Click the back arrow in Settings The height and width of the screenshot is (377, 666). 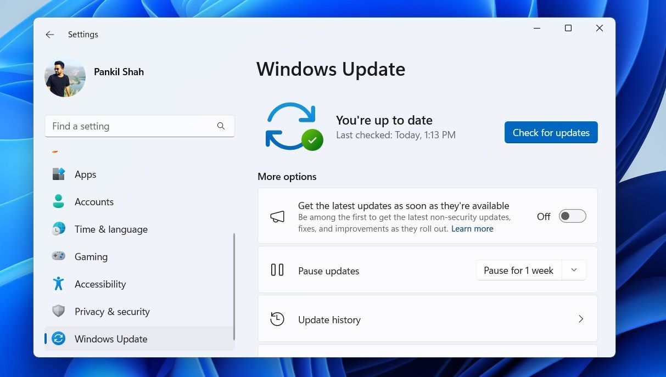point(50,34)
